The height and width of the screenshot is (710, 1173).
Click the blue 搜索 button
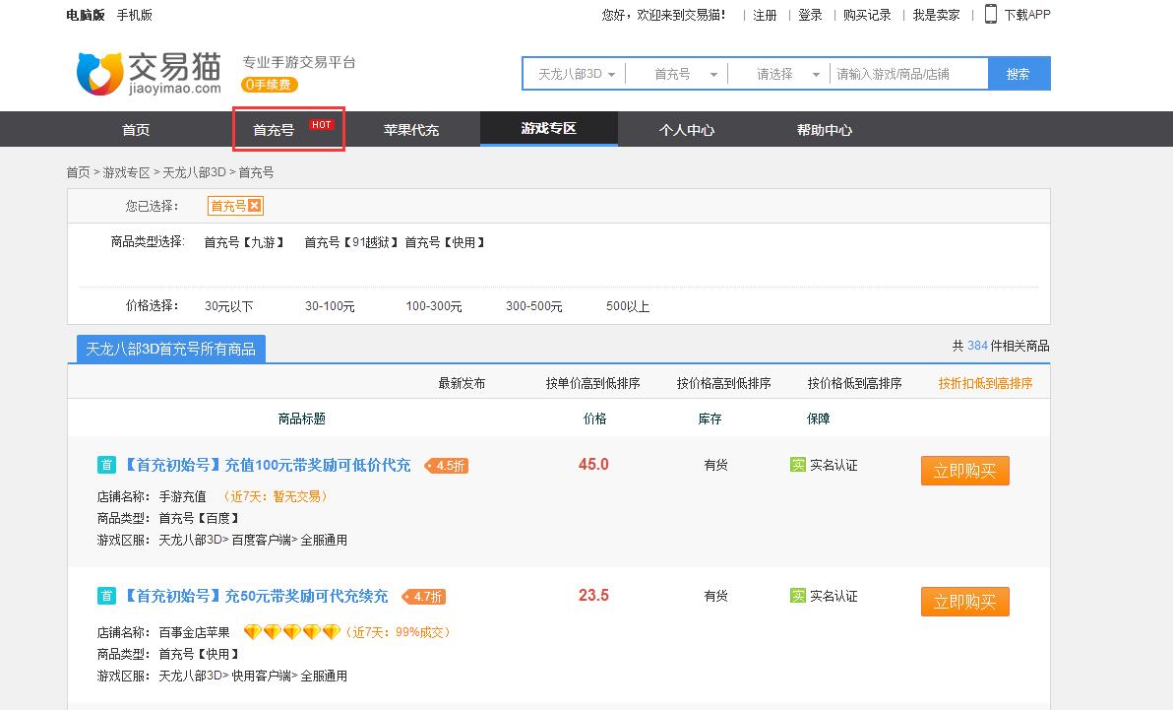click(x=1020, y=72)
